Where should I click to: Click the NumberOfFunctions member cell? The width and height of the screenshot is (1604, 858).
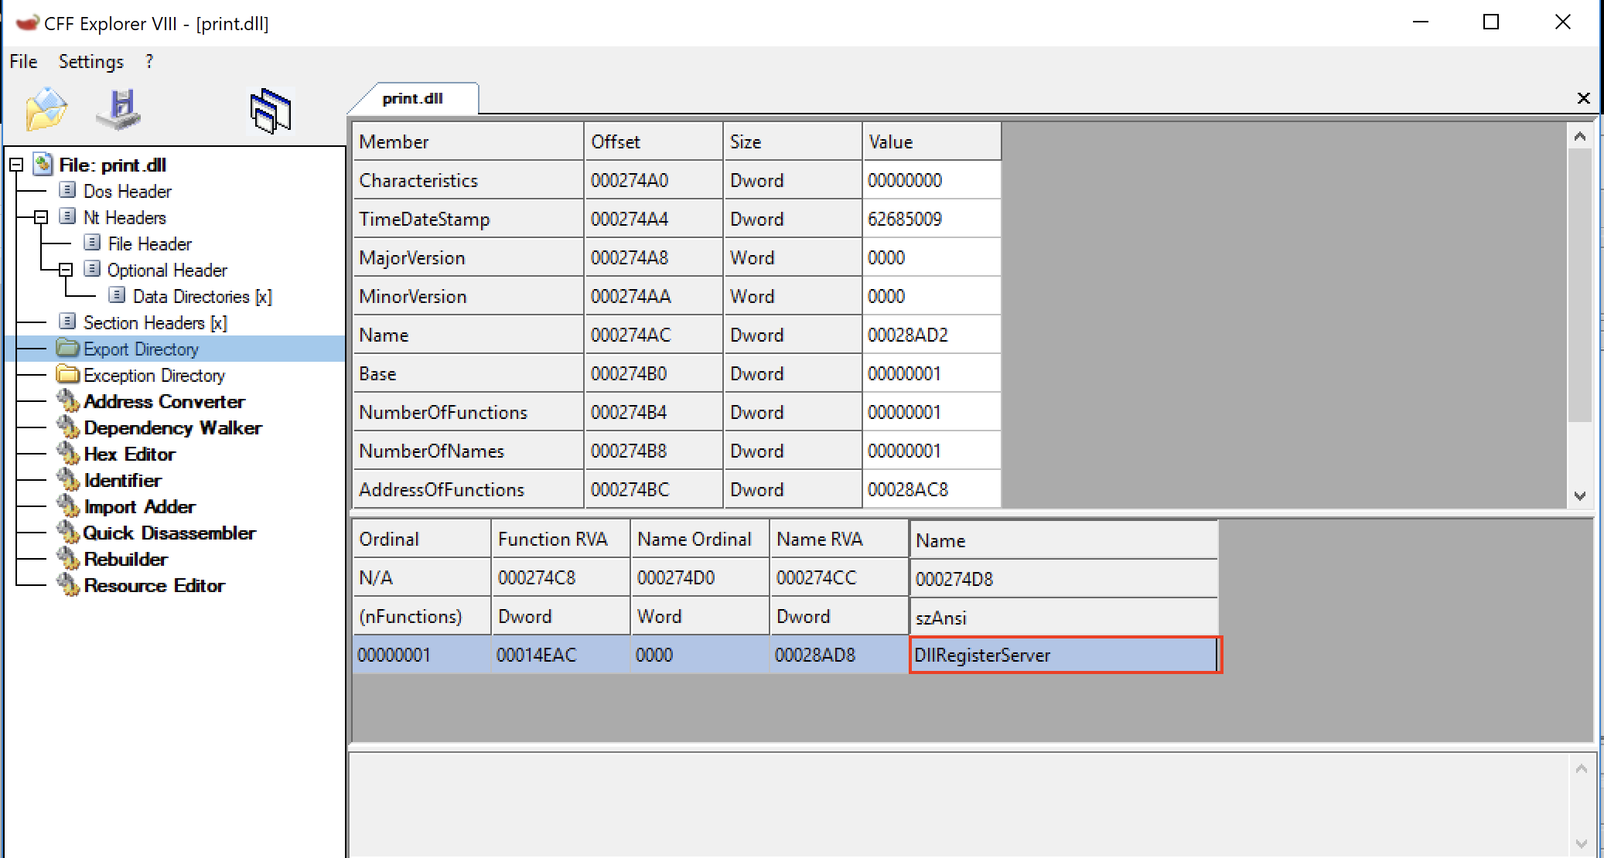pyautogui.click(x=468, y=412)
